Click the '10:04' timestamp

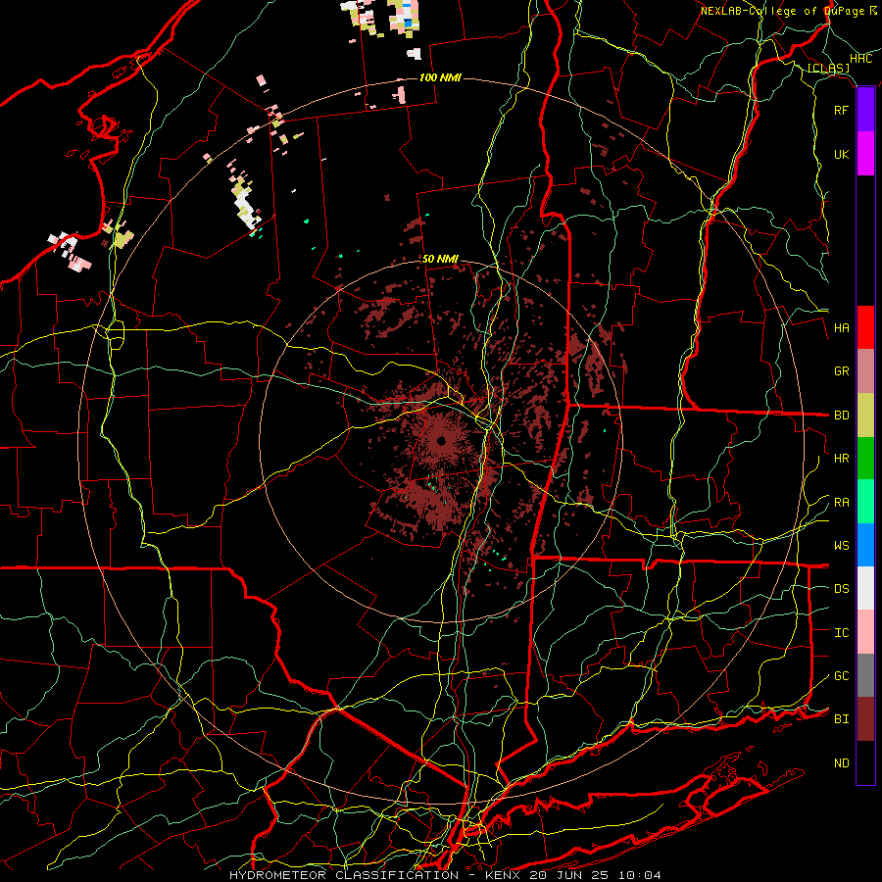pos(640,875)
